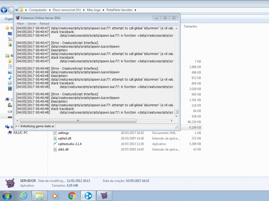Open the Main menu in server window
Screen dimensions: 269x201
(x=20, y=24)
